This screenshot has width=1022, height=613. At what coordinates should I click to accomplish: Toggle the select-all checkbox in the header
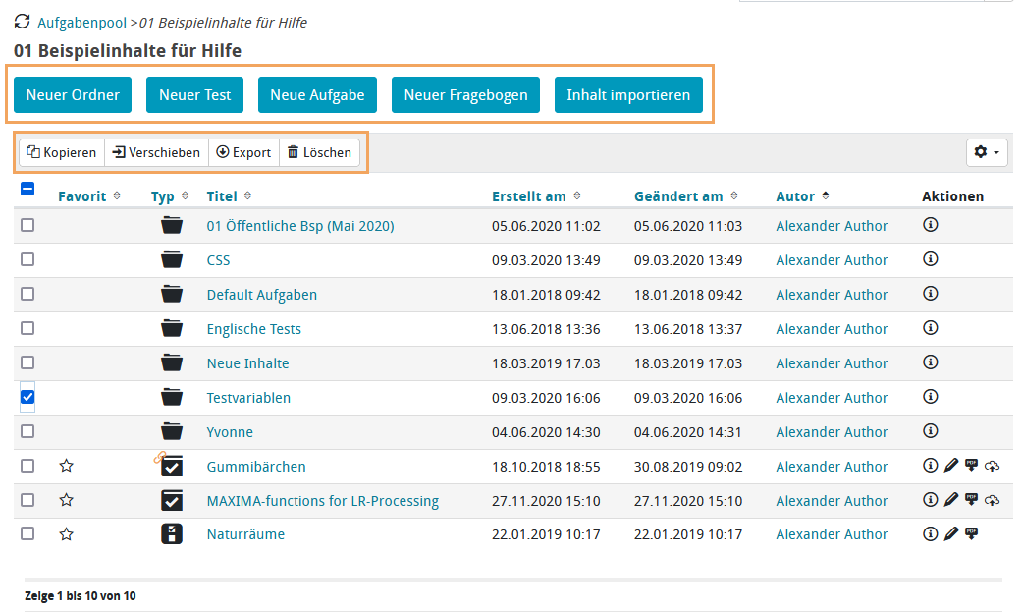27,189
